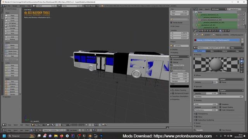Adjust the Hardness slider

[219, 97]
